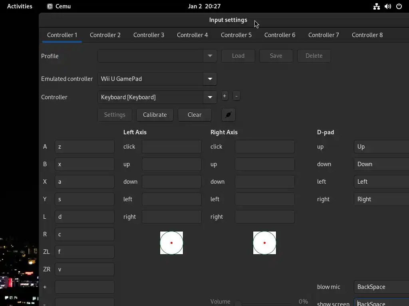The width and height of the screenshot is (409, 306).
Task: Select the ZL button mapping field
Action: [85, 252]
